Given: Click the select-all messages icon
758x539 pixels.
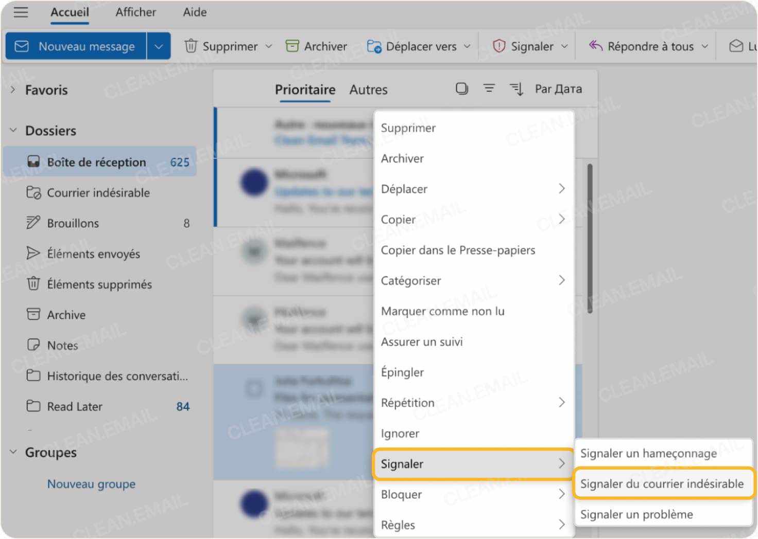Looking at the screenshot, I should pos(462,88).
